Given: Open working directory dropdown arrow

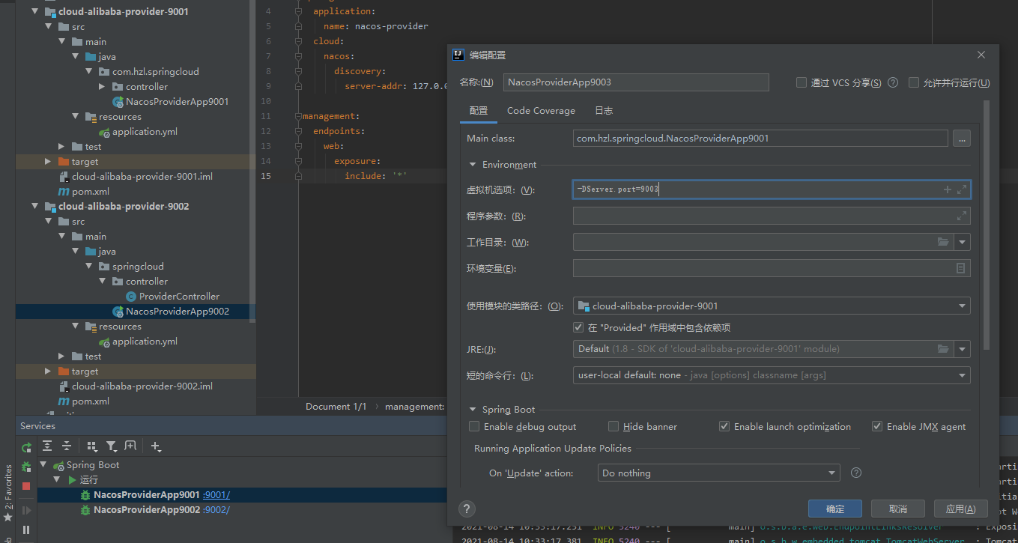Looking at the screenshot, I should 962,243.
